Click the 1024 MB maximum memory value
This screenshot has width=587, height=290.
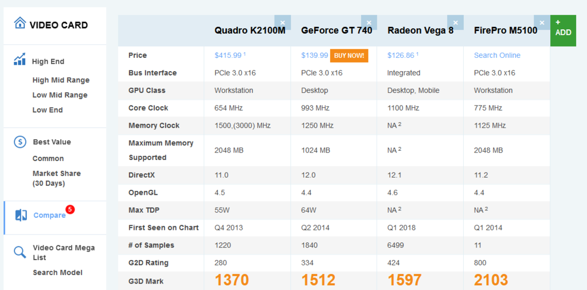tap(316, 150)
